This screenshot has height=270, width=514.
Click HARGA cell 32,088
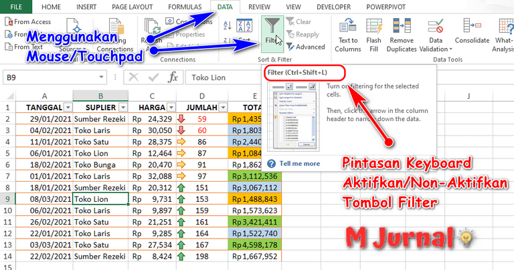click(x=152, y=176)
